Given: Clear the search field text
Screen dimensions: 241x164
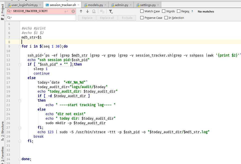Looking at the screenshot, I should coord(73,11).
